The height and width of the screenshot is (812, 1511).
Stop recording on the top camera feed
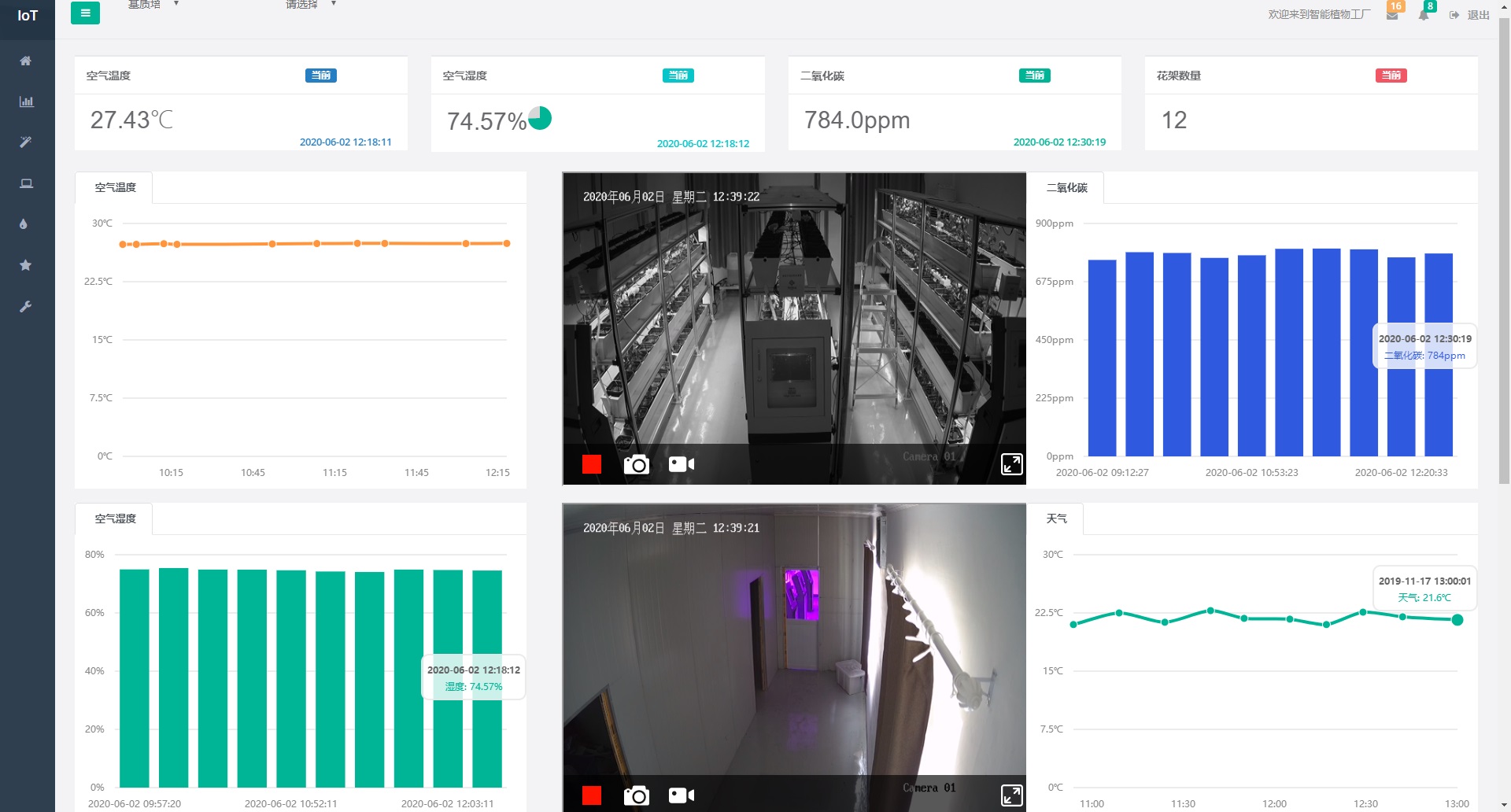coord(592,464)
